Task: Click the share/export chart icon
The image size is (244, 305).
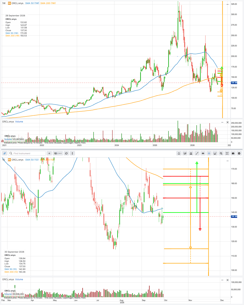Action: [x=179, y=153]
